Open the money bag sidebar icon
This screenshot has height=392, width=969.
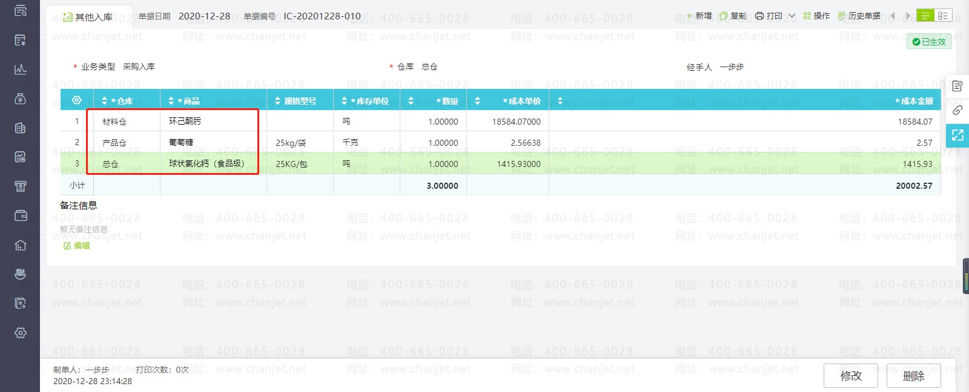tap(20, 99)
